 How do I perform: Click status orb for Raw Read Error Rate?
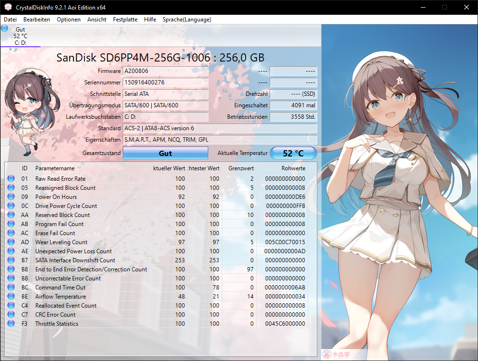pyautogui.click(x=11, y=178)
